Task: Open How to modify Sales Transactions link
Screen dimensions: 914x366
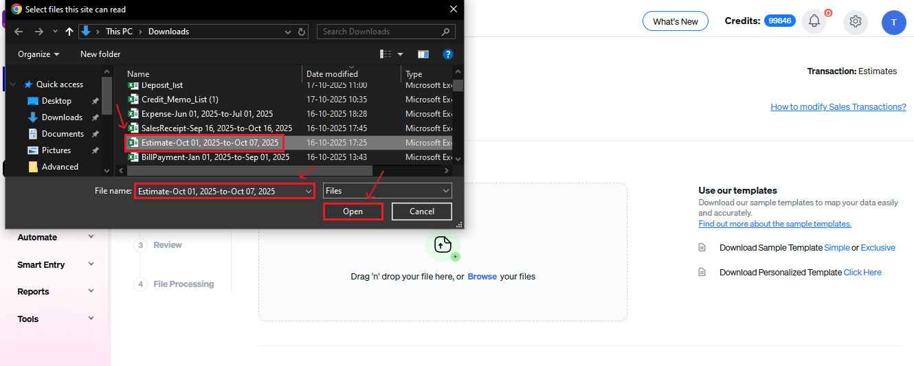Action: tap(838, 107)
